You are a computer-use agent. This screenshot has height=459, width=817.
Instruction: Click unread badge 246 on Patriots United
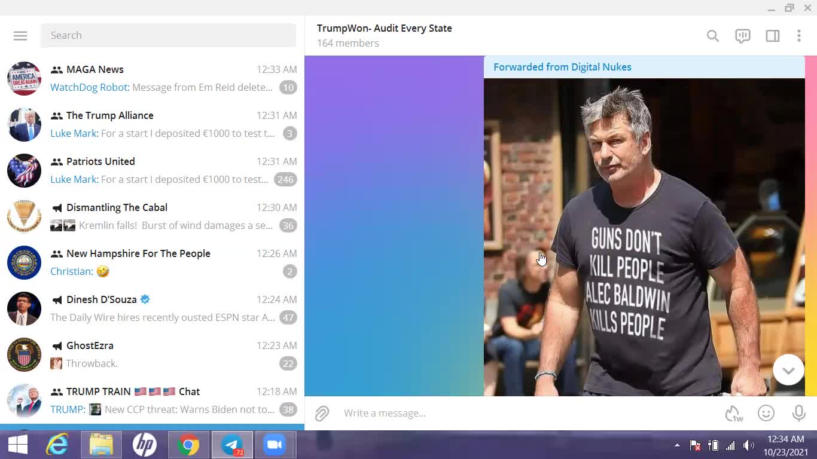285,179
